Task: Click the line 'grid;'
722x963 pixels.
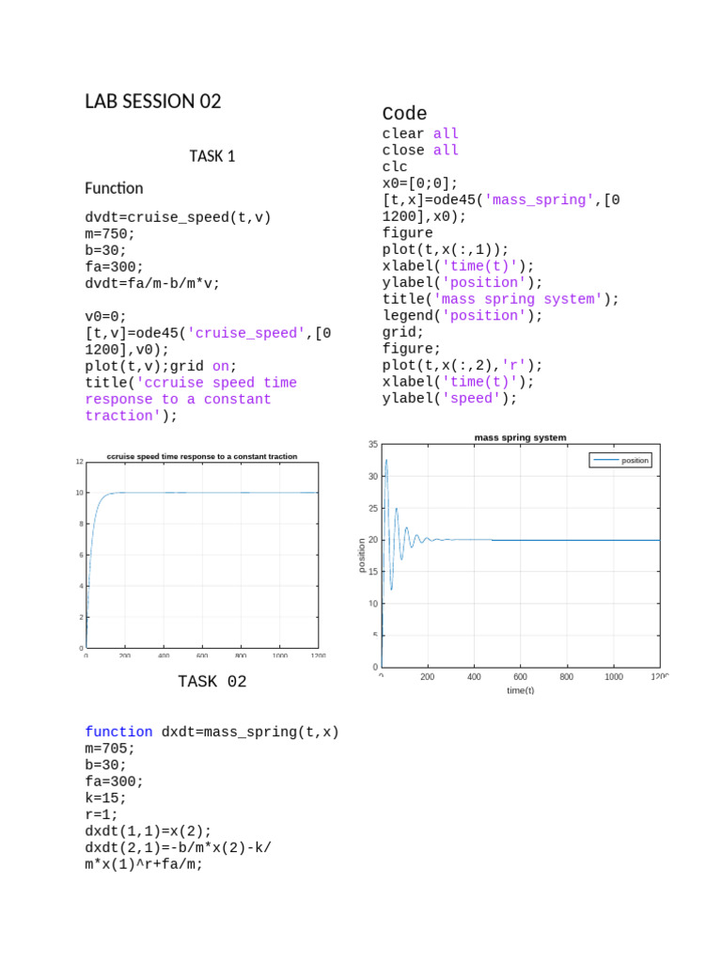Action: 403,333
